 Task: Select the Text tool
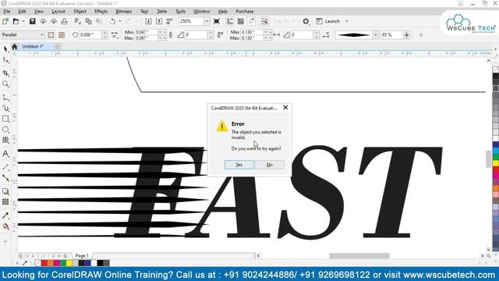(x=5, y=154)
